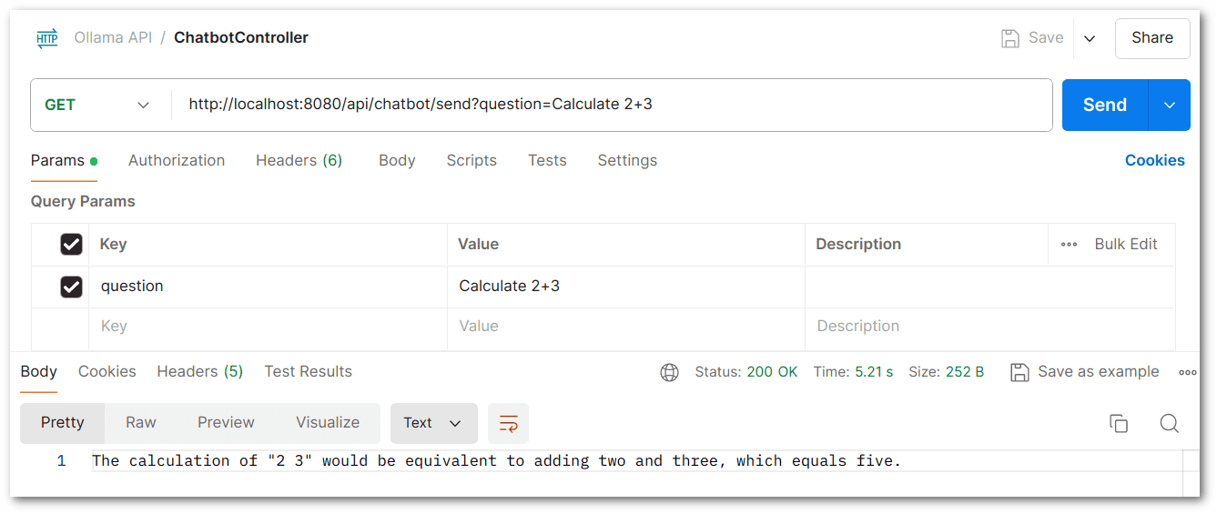
Task: Expand the Save options chevron
Action: pos(1090,38)
